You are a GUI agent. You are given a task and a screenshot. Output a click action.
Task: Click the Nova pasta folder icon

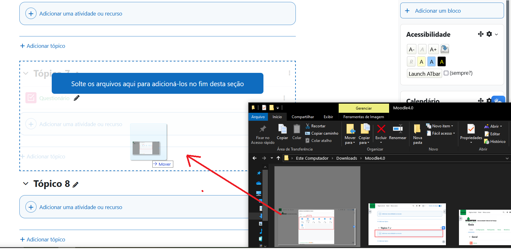417,129
